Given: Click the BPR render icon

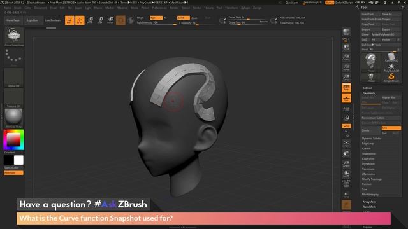Looking at the screenshot, I should (x=346, y=32).
